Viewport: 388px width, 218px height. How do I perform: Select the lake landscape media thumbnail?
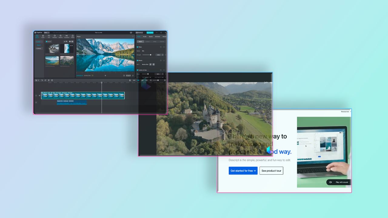click(x=52, y=61)
